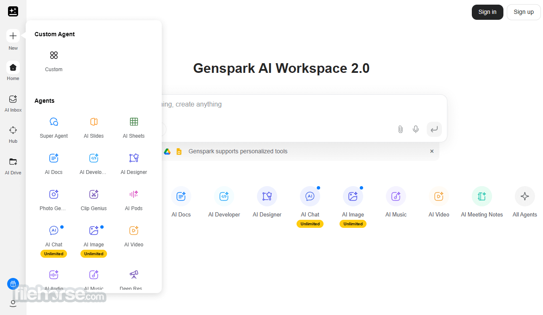543x315 pixels.
Task: Click the attach file paperclip icon
Action: [401, 129]
